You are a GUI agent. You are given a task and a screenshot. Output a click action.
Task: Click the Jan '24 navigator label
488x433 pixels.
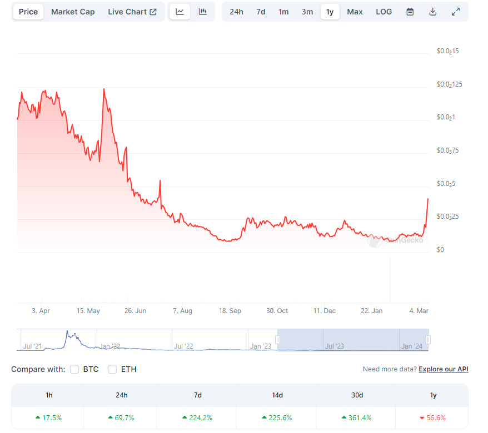coord(412,346)
